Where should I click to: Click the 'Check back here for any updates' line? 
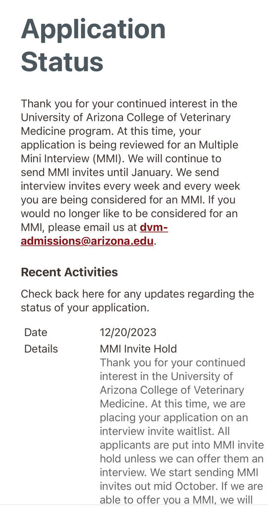[137, 294]
